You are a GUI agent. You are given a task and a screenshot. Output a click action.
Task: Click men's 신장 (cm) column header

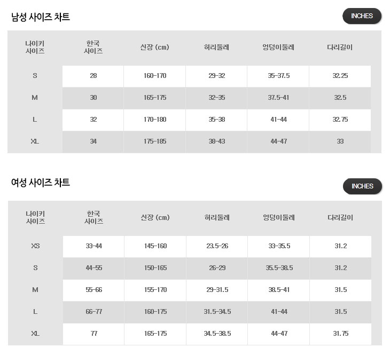point(155,48)
